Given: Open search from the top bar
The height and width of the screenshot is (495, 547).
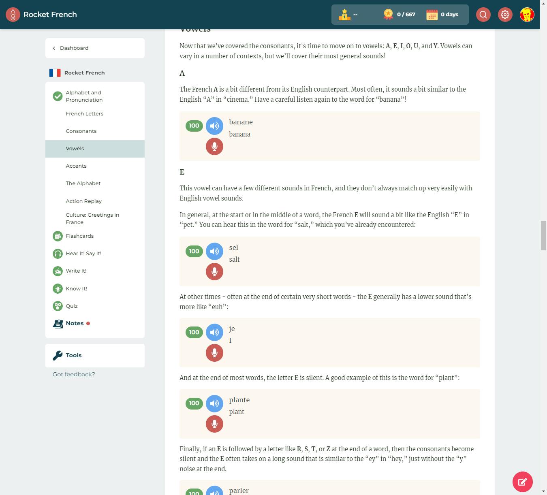Looking at the screenshot, I should pyautogui.click(x=483, y=14).
